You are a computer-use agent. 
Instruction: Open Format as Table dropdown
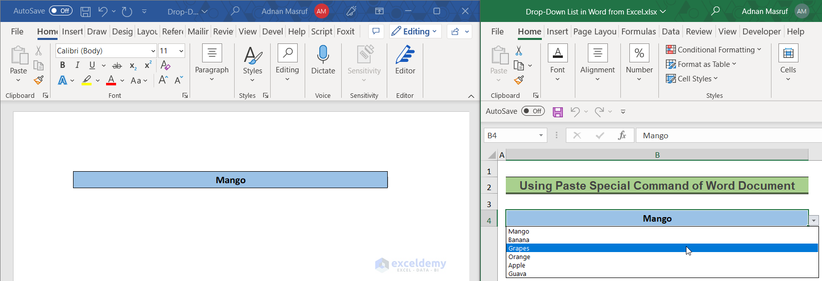coord(701,64)
